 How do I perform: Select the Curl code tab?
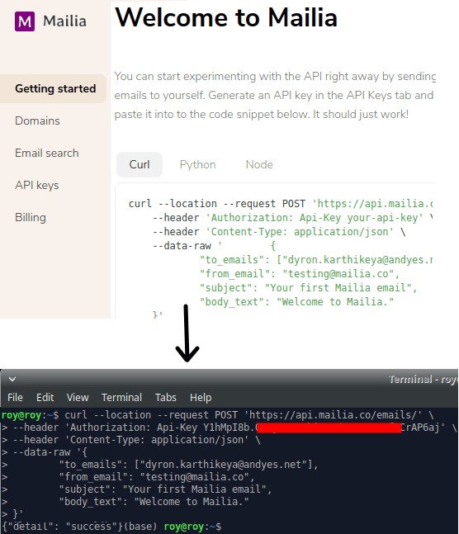[140, 164]
